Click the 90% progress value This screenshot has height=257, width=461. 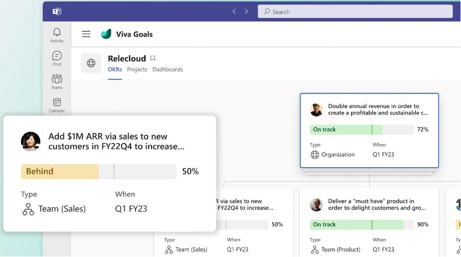click(422, 224)
